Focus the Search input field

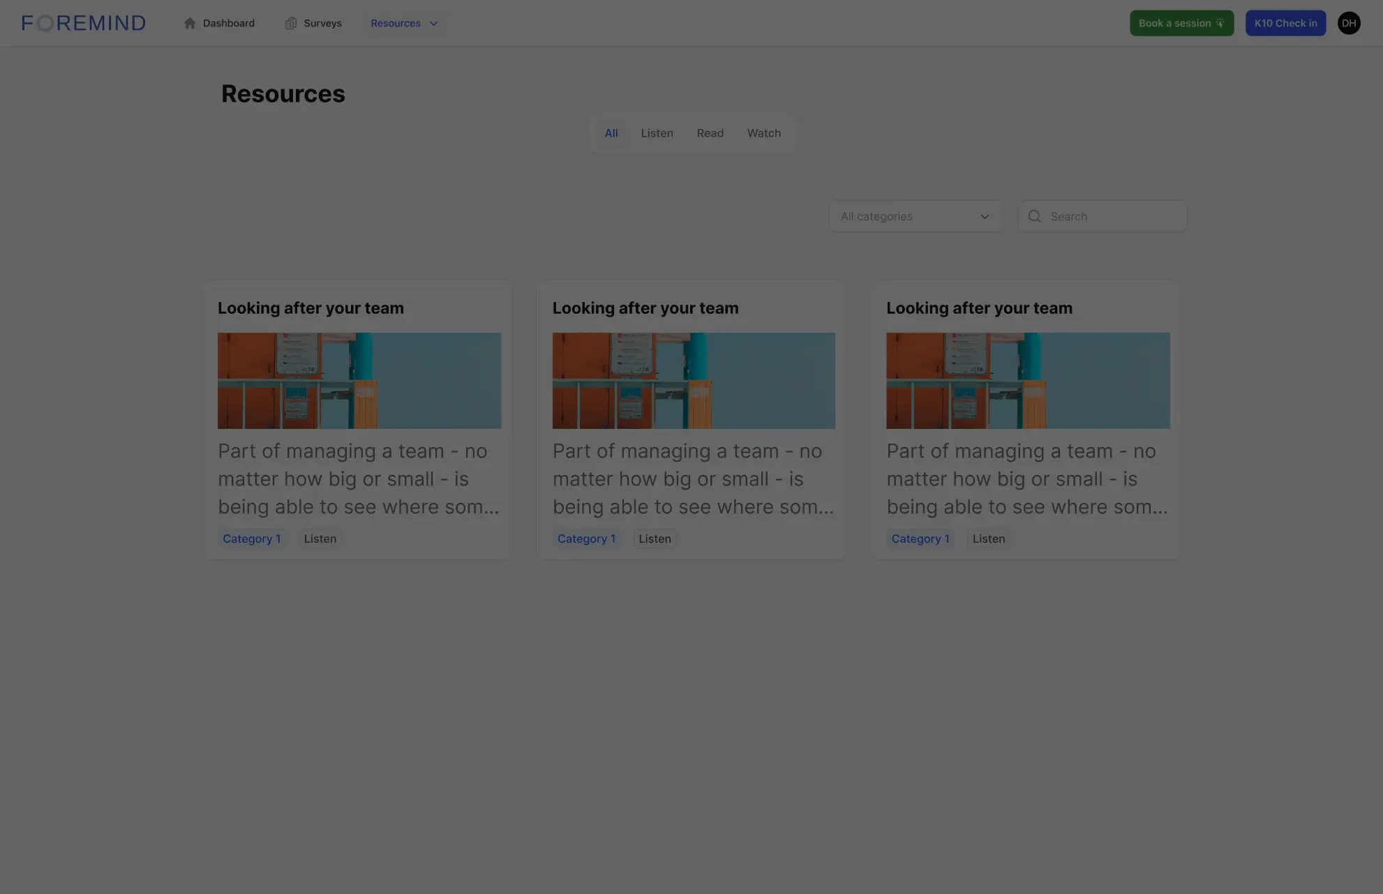click(1113, 216)
